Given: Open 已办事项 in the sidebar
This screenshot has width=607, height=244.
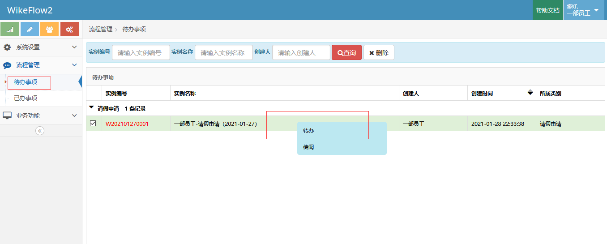Looking at the screenshot, I should (26, 98).
